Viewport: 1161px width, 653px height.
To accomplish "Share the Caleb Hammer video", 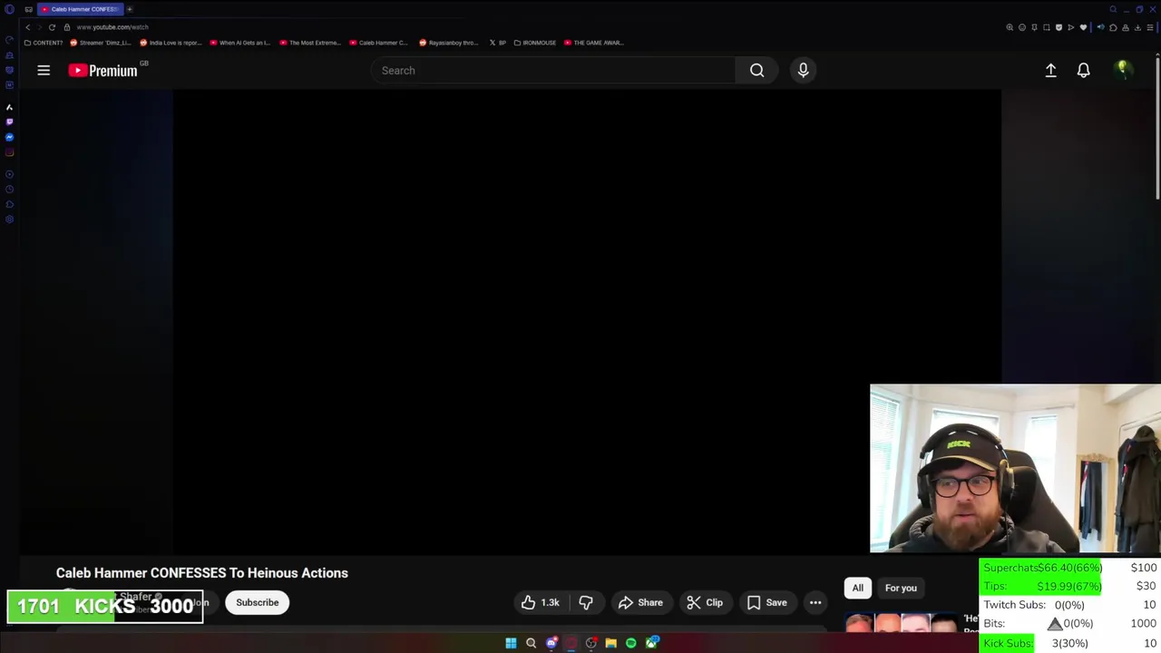I will pos(640,602).
